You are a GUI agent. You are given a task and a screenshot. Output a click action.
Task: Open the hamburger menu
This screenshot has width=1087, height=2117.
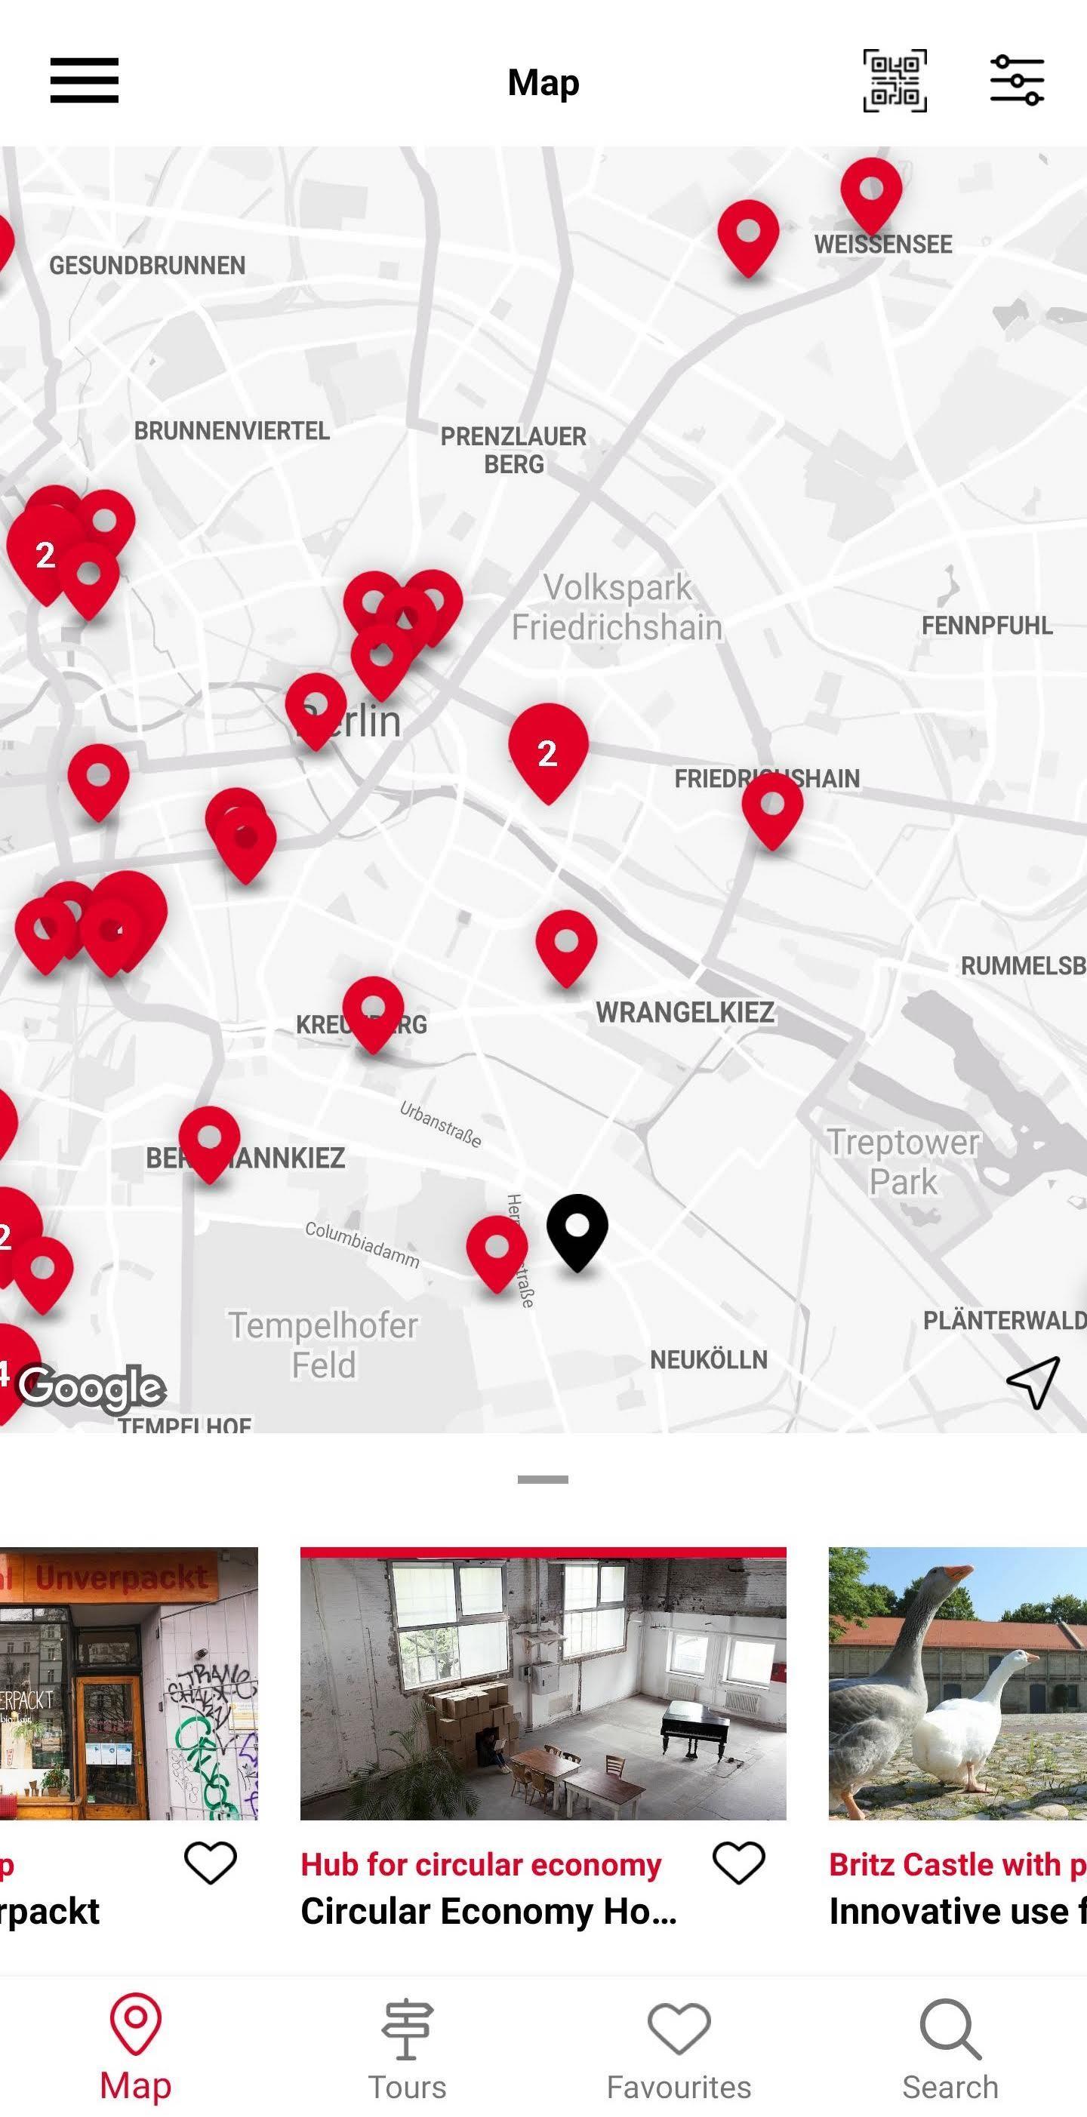click(x=84, y=81)
